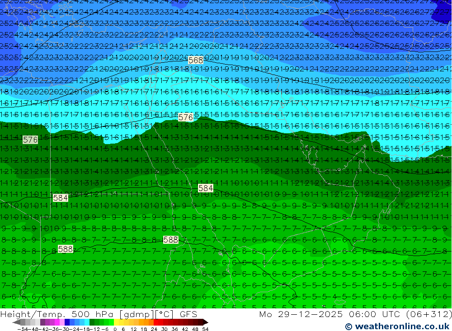Click the central 584 contour label
Viewport: 452px width, 331px height.
tap(206, 188)
